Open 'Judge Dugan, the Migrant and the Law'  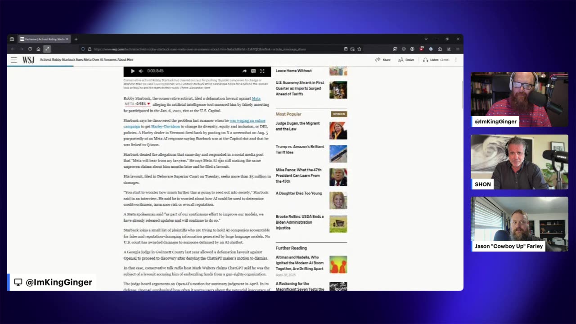click(297, 126)
